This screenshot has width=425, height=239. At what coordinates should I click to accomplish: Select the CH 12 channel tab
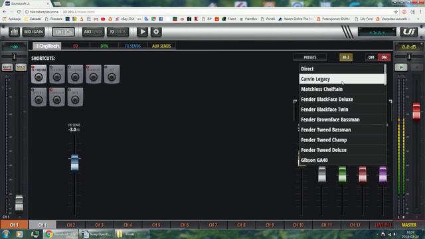pyautogui.click(x=355, y=225)
